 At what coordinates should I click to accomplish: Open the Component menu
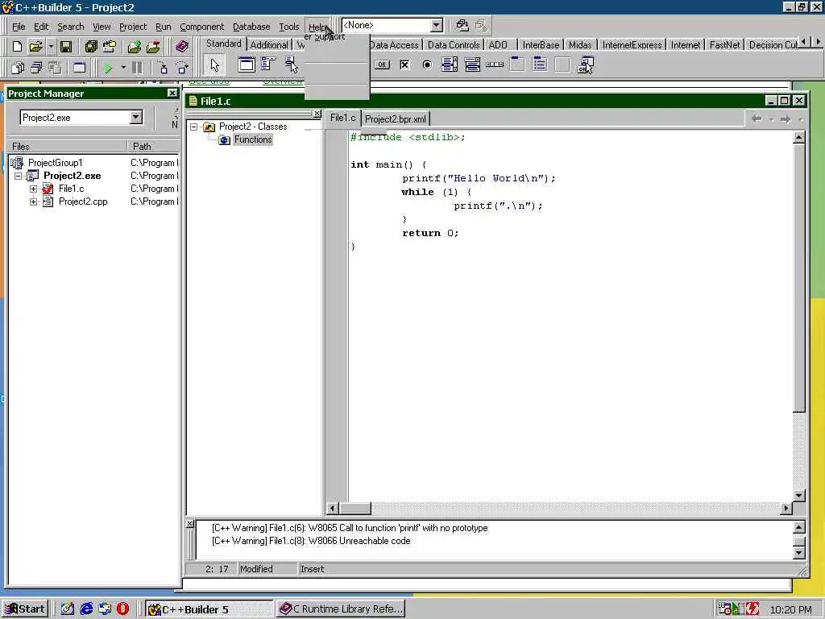[x=201, y=27]
